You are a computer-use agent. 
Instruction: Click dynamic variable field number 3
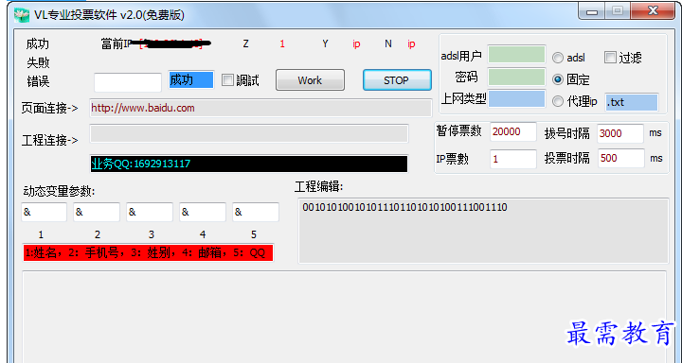click(x=150, y=212)
